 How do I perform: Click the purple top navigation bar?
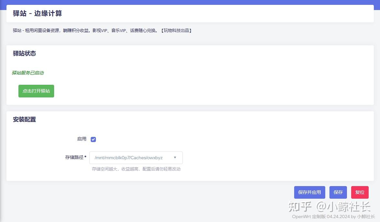coord(190,2)
